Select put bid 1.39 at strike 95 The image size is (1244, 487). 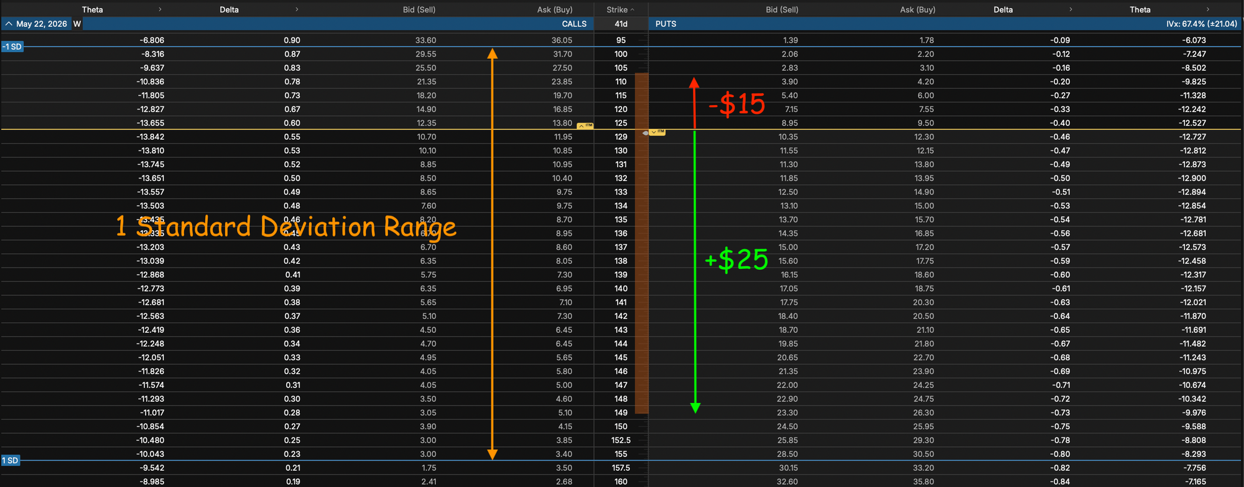791,40
